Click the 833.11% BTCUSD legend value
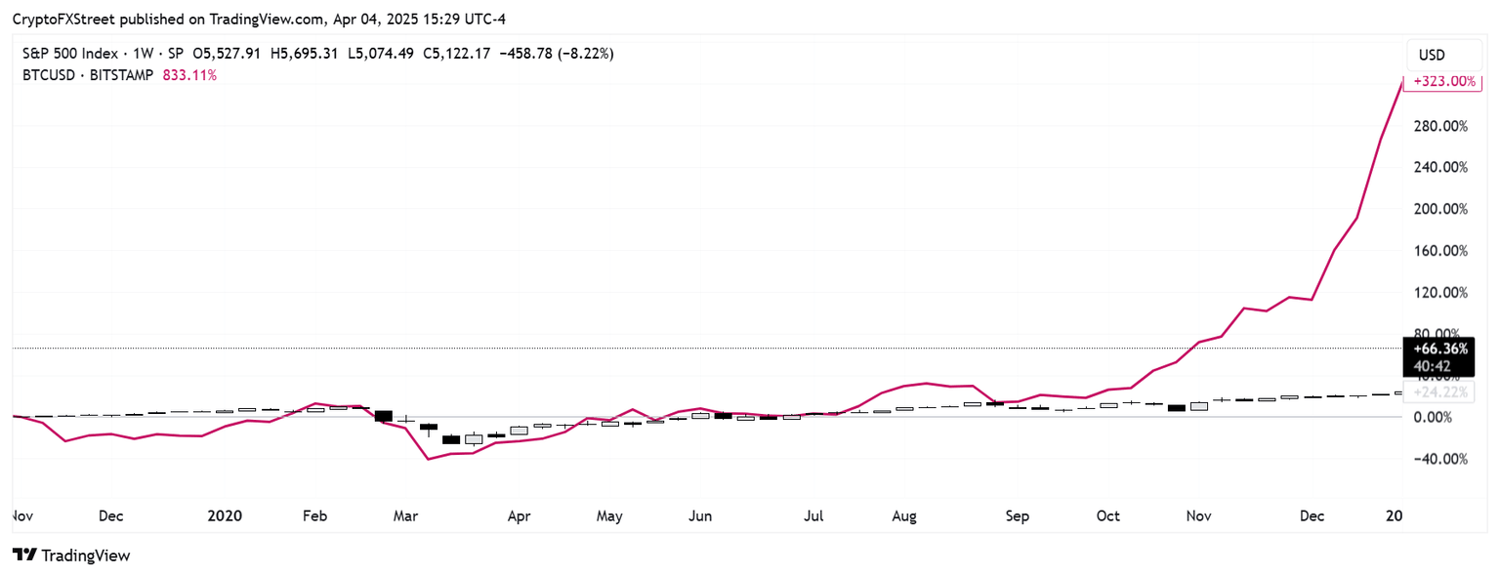The image size is (1500, 577). point(188,74)
